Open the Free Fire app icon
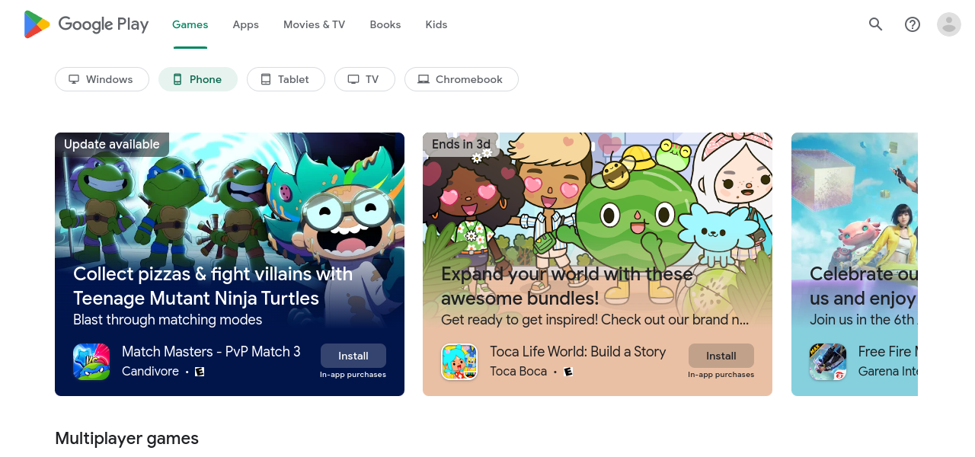The width and height of the screenshot is (975, 457). pyautogui.click(x=827, y=362)
